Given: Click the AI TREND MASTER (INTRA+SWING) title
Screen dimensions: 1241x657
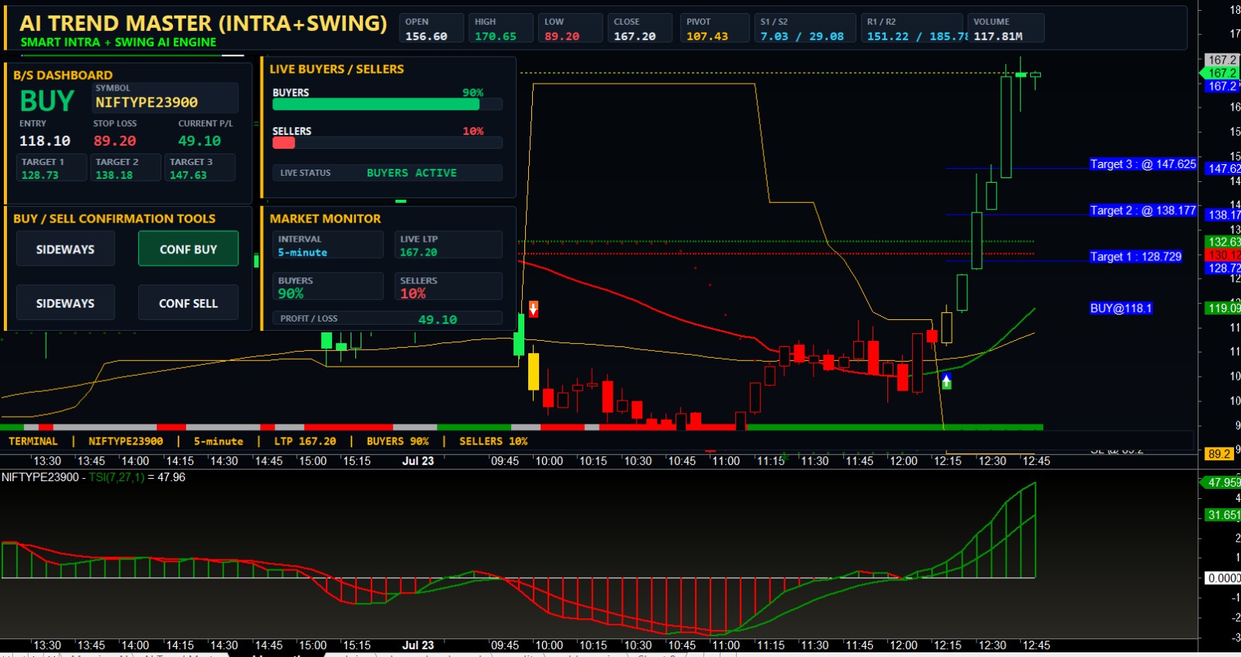Looking at the screenshot, I should click(203, 23).
